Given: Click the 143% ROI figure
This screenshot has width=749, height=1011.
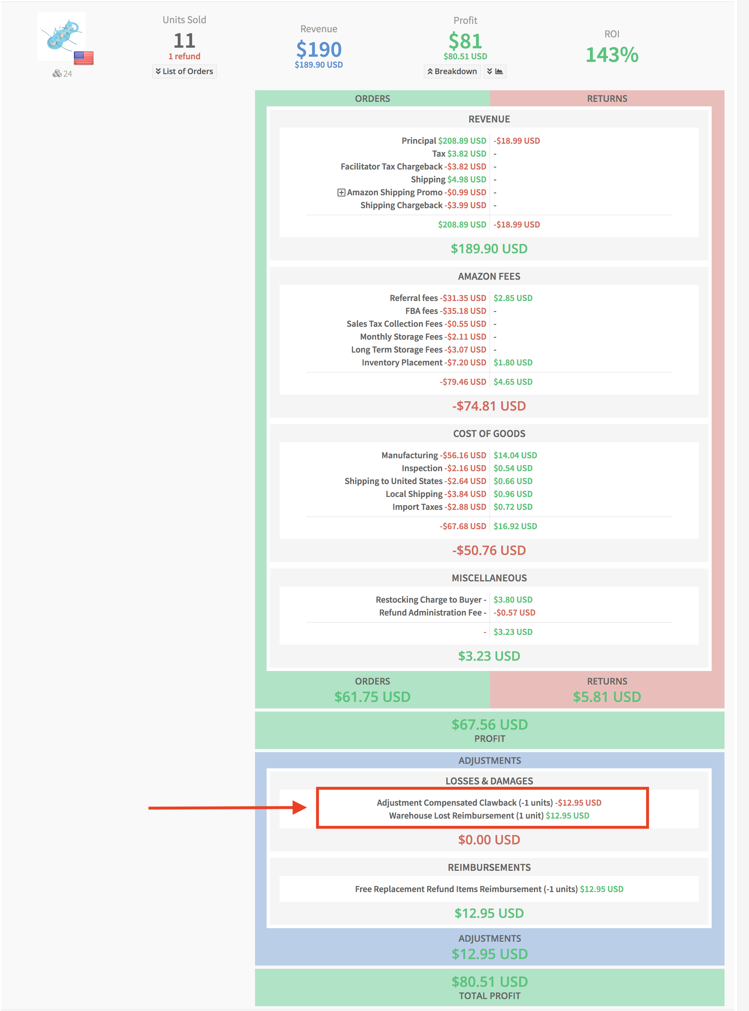Looking at the screenshot, I should coord(612,54).
